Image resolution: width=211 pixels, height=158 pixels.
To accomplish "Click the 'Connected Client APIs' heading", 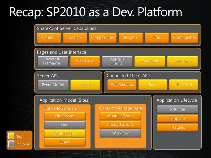I will click(129, 76).
